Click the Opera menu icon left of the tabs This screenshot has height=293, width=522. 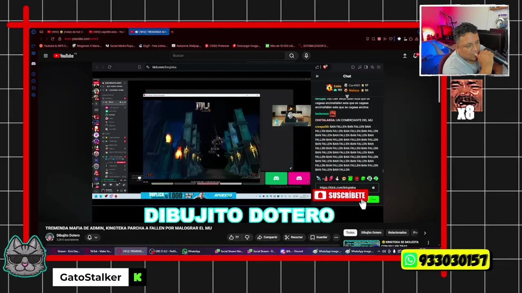33,32
